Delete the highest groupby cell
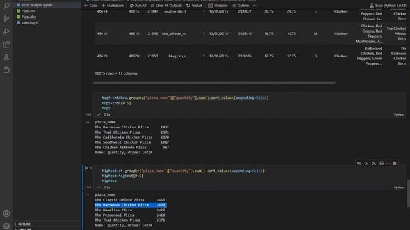This screenshot has width=410, height=230. click(x=395, y=164)
